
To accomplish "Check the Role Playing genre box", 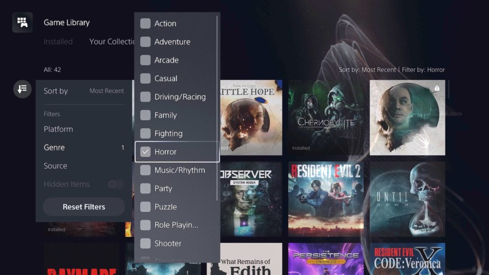I will pyautogui.click(x=145, y=225).
